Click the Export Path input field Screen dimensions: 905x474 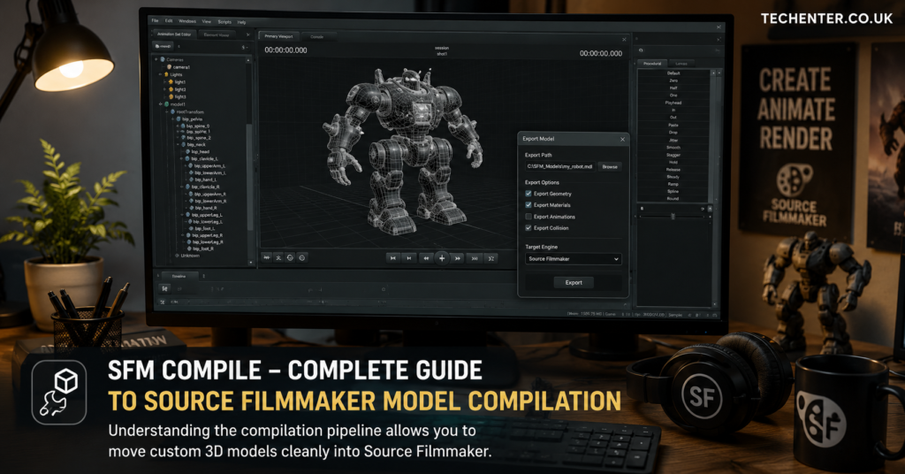pyautogui.click(x=559, y=166)
